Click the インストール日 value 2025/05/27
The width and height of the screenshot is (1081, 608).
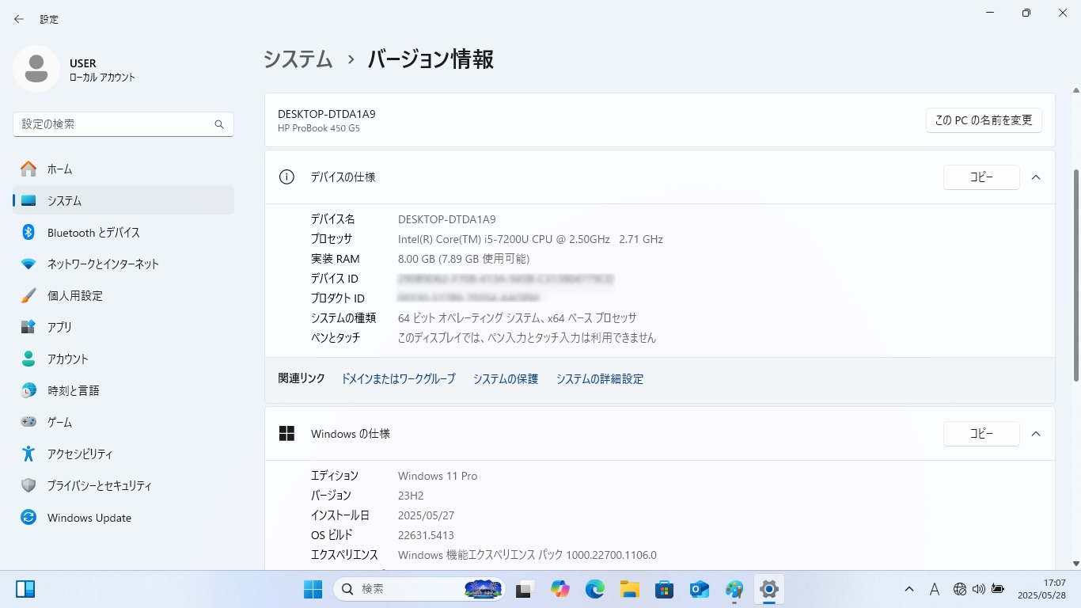point(426,515)
